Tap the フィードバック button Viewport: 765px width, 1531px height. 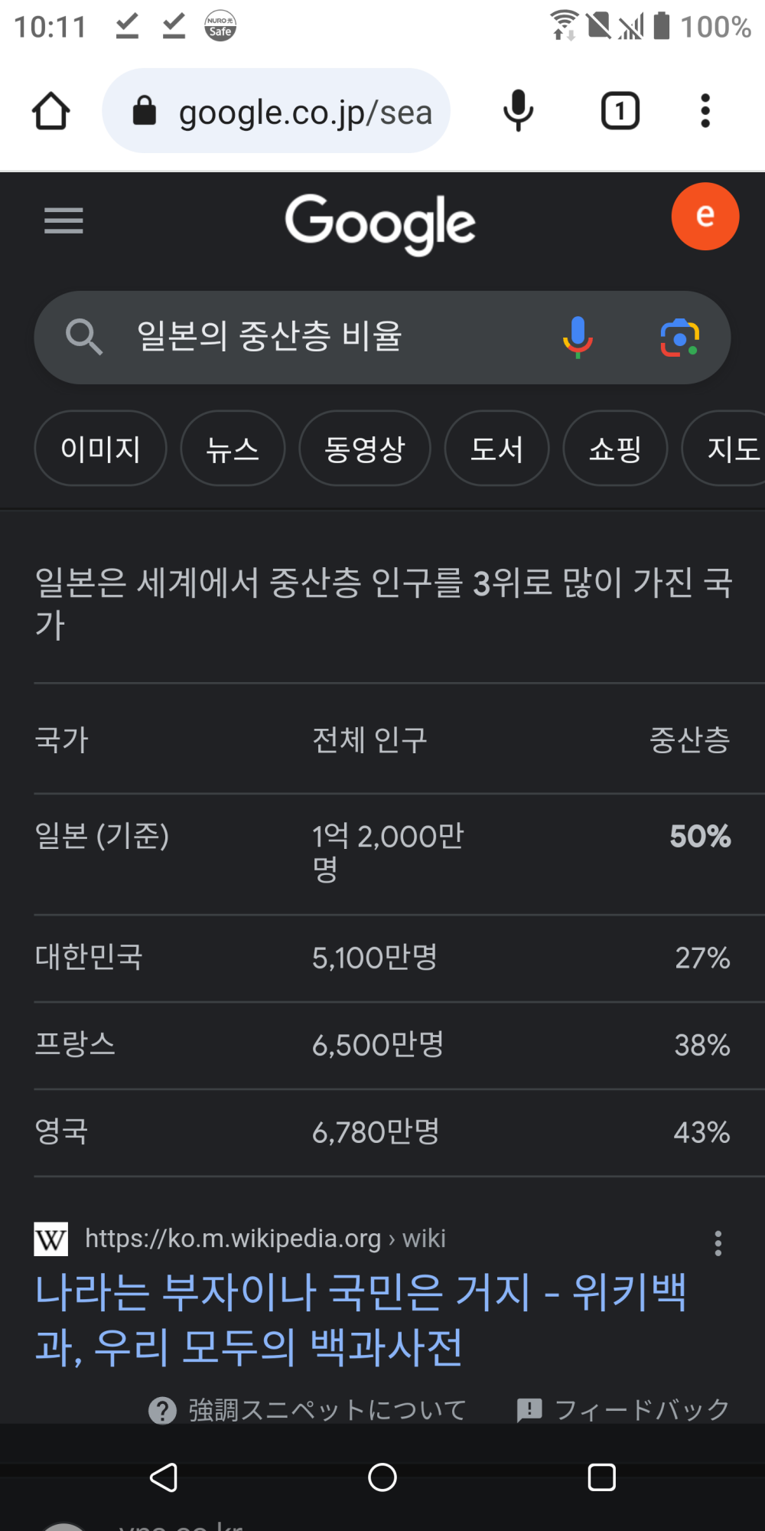[623, 1409]
